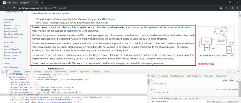Collapse the mw-parser-output div node
This screenshot has height=103, width=241.
11,95
